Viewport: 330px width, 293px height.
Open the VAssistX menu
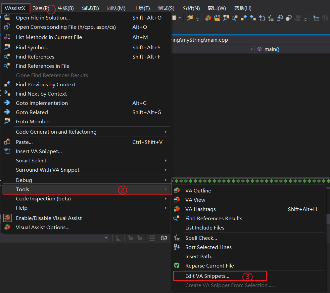click(x=15, y=8)
